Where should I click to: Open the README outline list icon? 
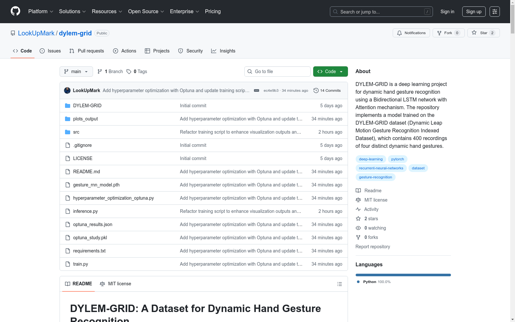pos(339,284)
